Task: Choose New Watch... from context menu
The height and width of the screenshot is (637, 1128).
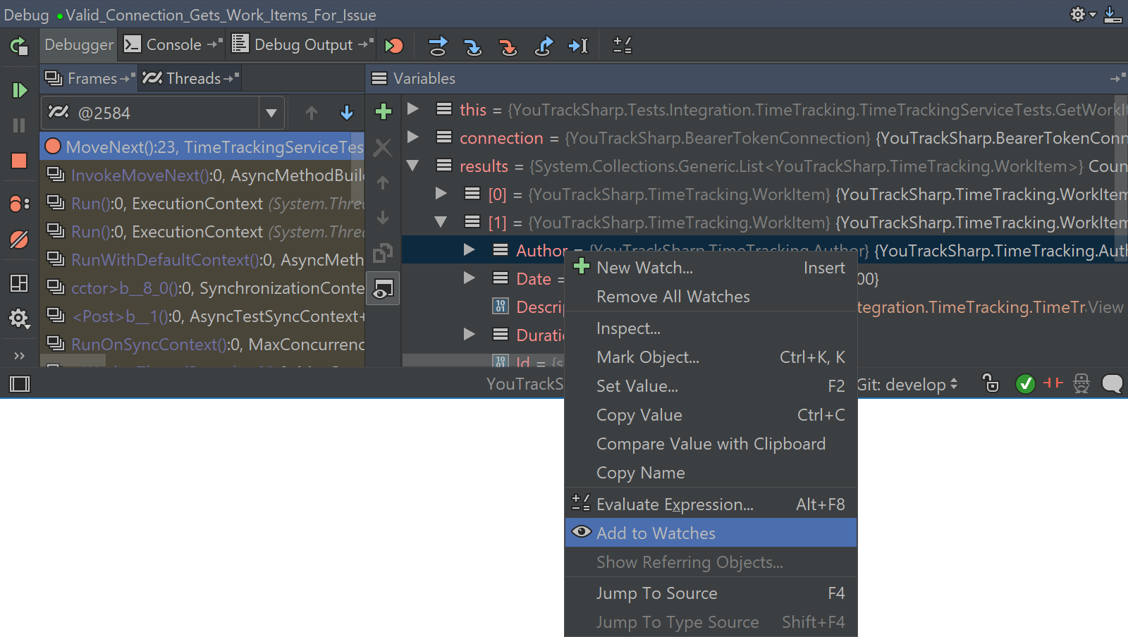Action: (711, 268)
